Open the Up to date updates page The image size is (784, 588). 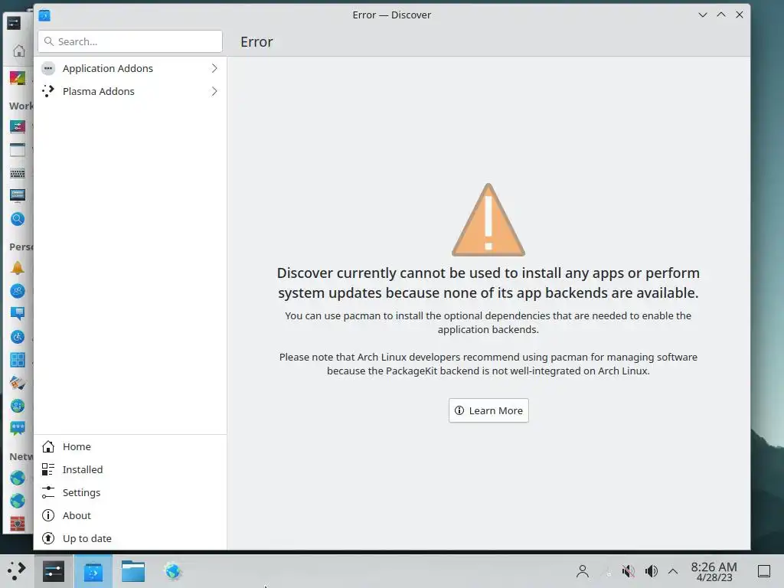tap(130, 538)
